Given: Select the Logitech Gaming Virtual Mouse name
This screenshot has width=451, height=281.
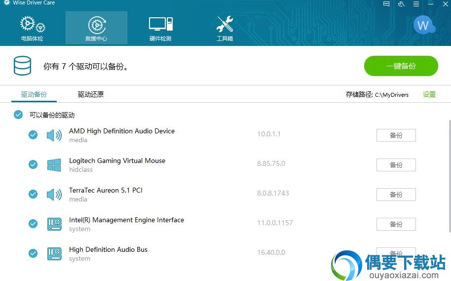Looking at the screenshot, I should [x=117, y=161].
